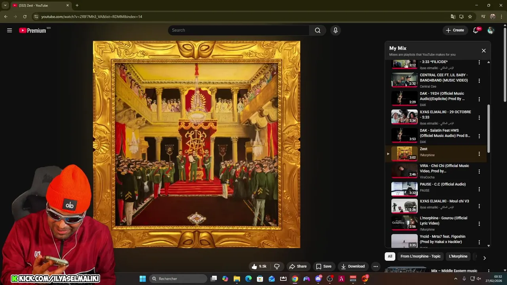Open more actions ellipsis below video

click(x=375, y=266)
